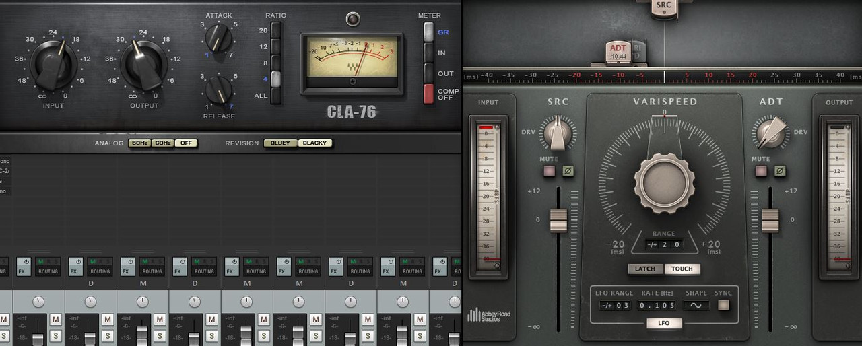
Task: Click the ADT DRV drive knob
Action: coord(770,133)
